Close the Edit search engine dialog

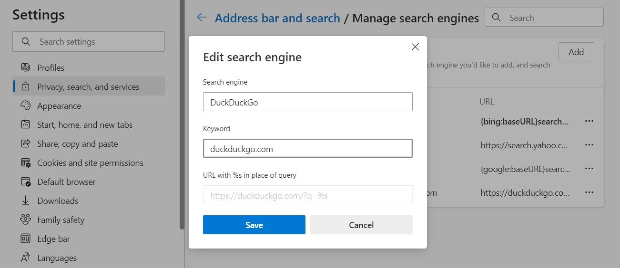(x=415, y=47)
